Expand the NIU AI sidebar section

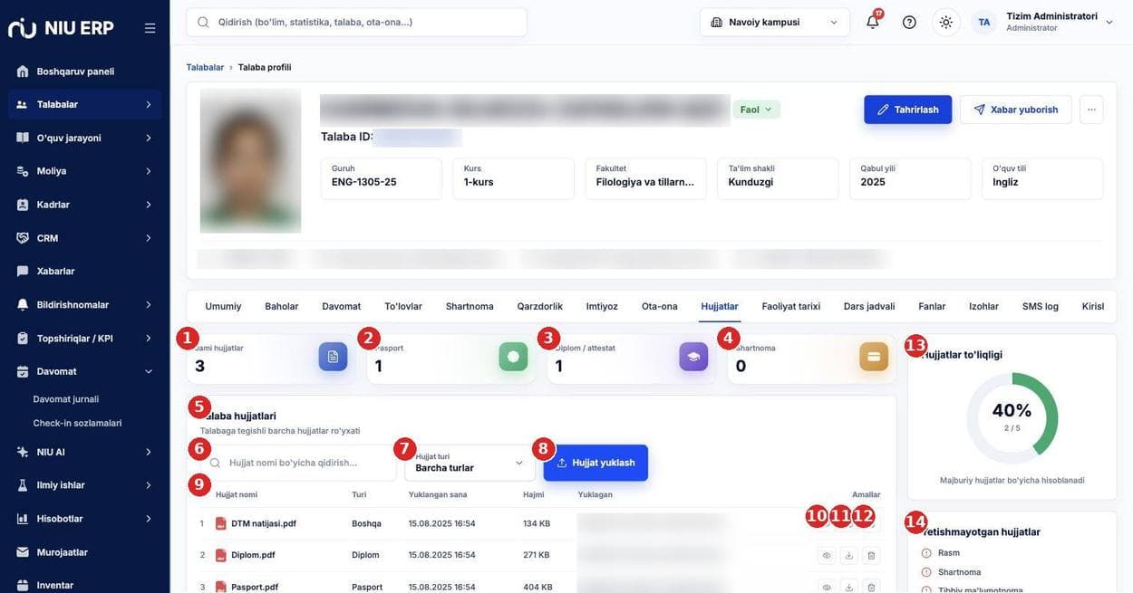click(85, 452)
